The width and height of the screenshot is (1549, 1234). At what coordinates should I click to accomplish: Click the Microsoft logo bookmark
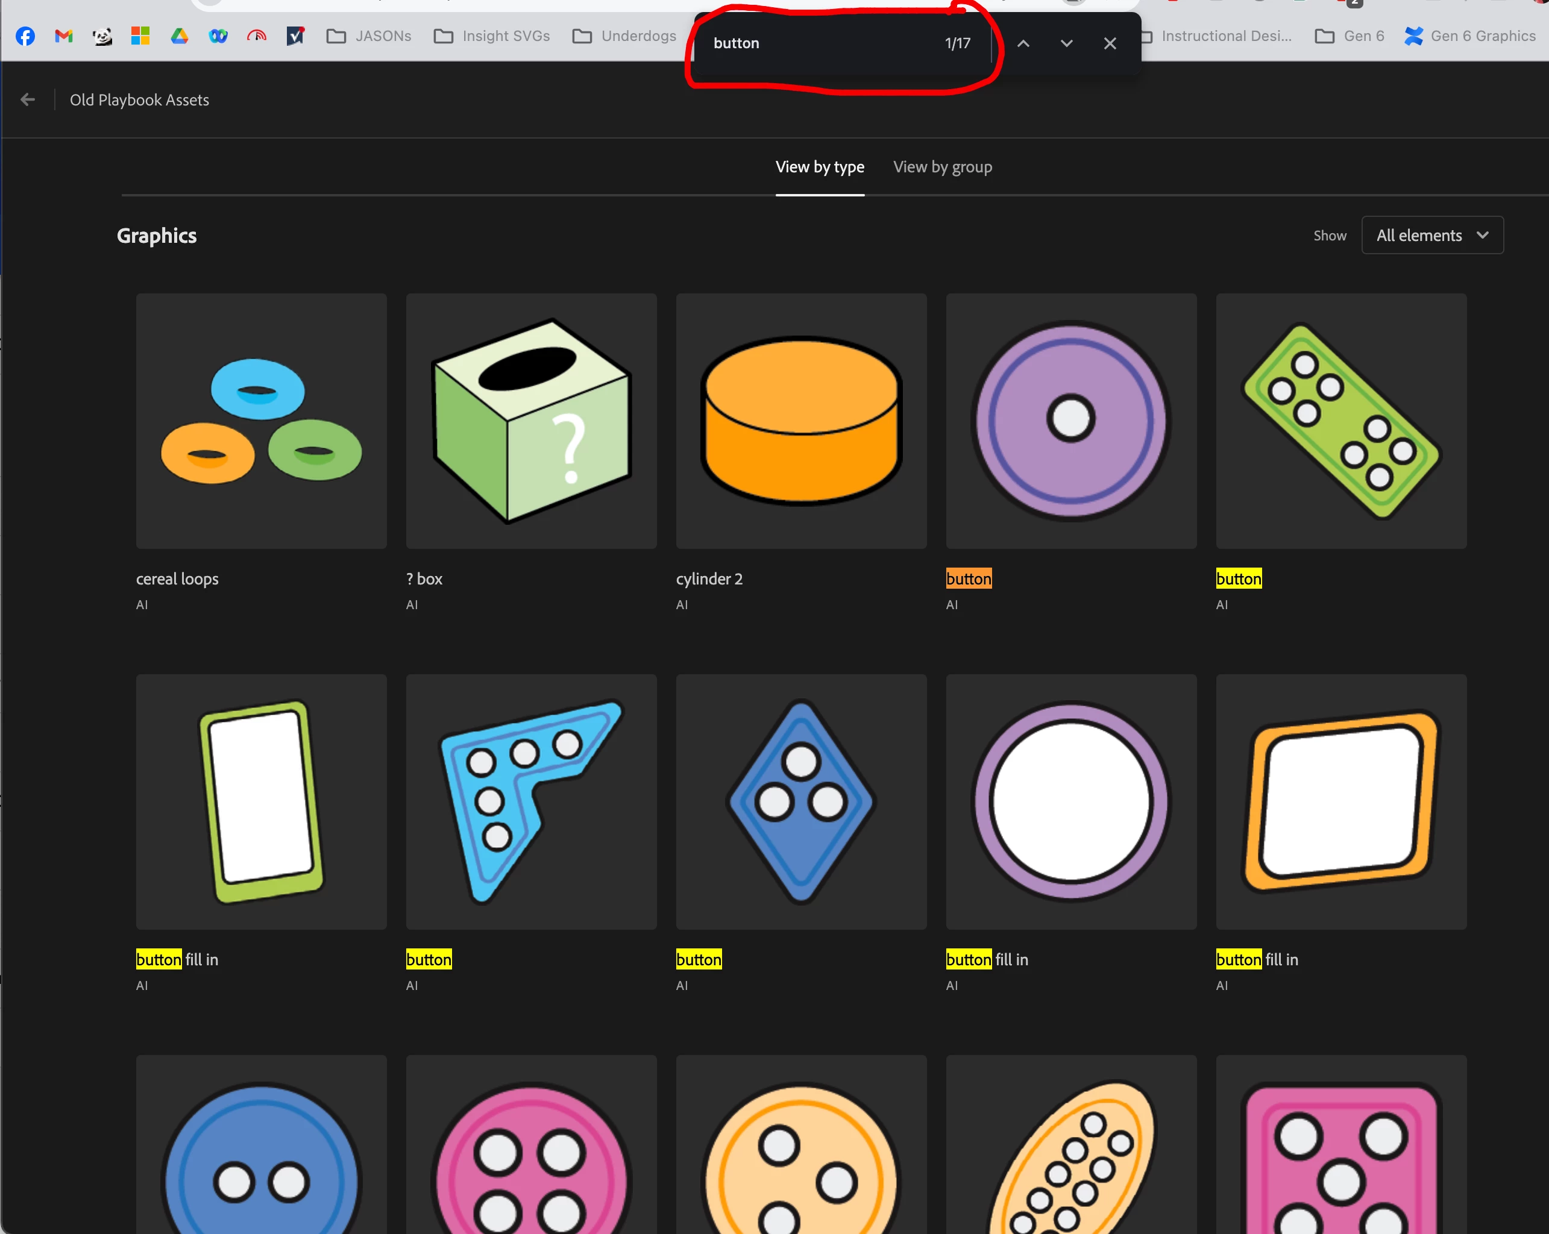pyautogui.click(x=140, y=37)
